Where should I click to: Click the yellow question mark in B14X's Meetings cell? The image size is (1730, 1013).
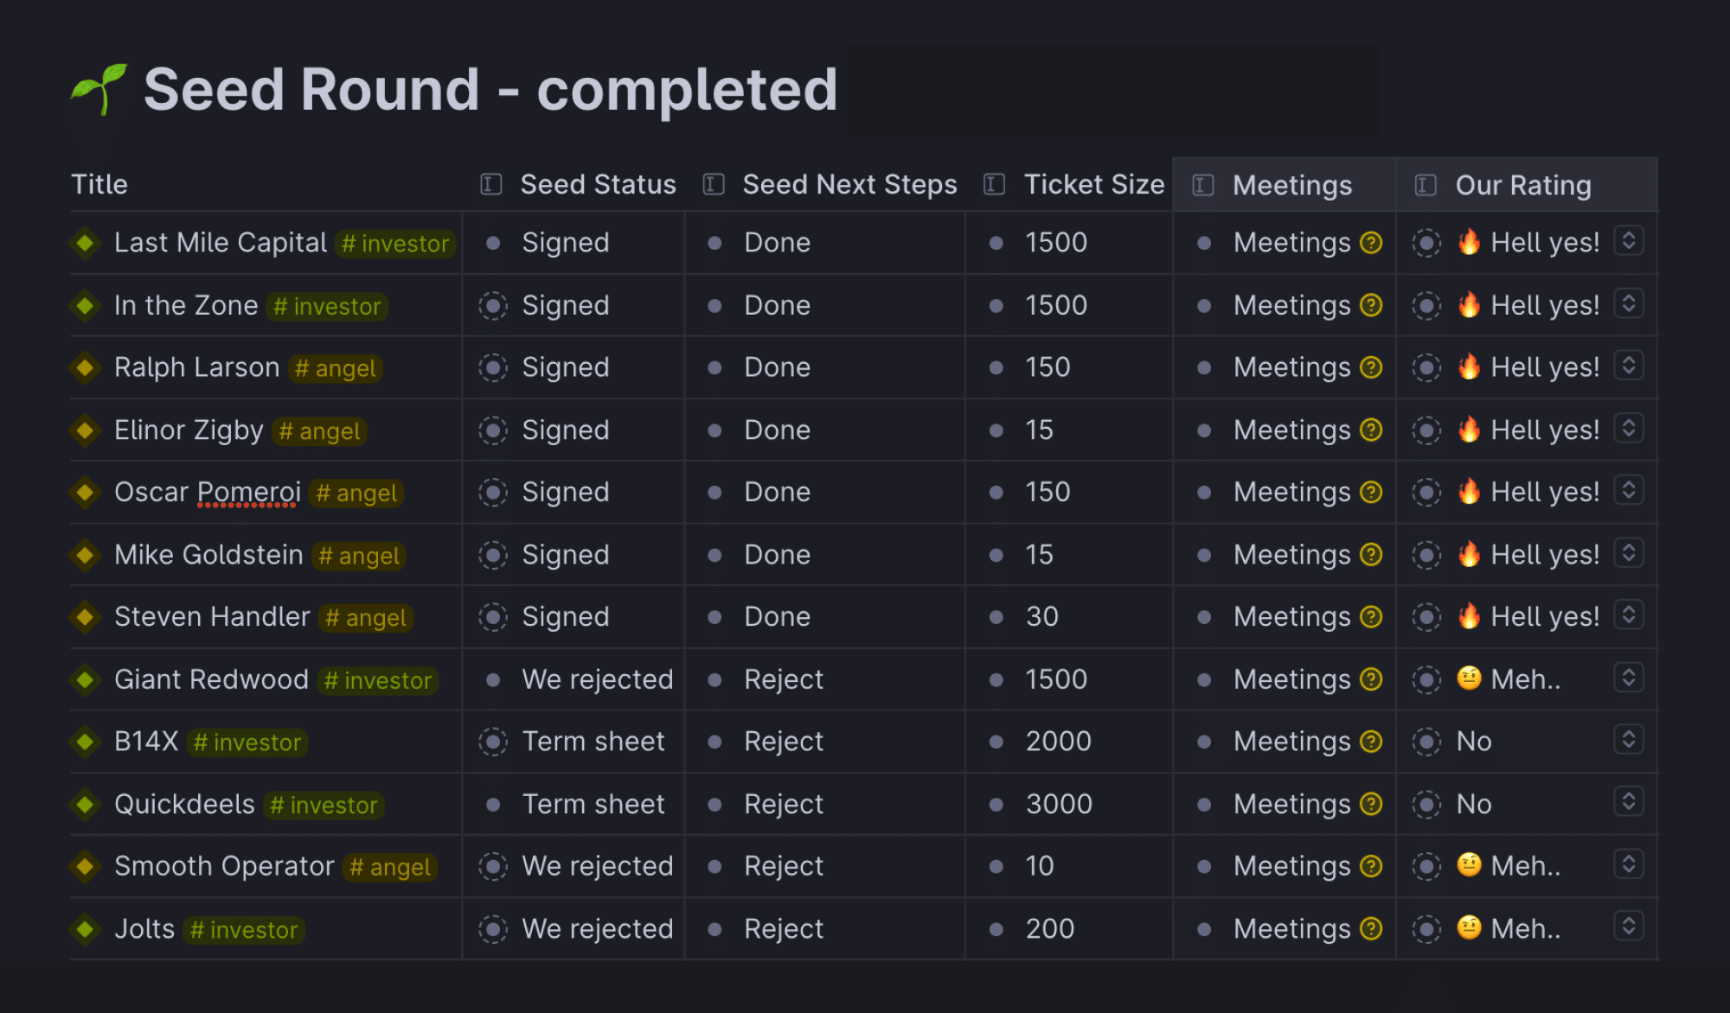tap(1371, 742)
